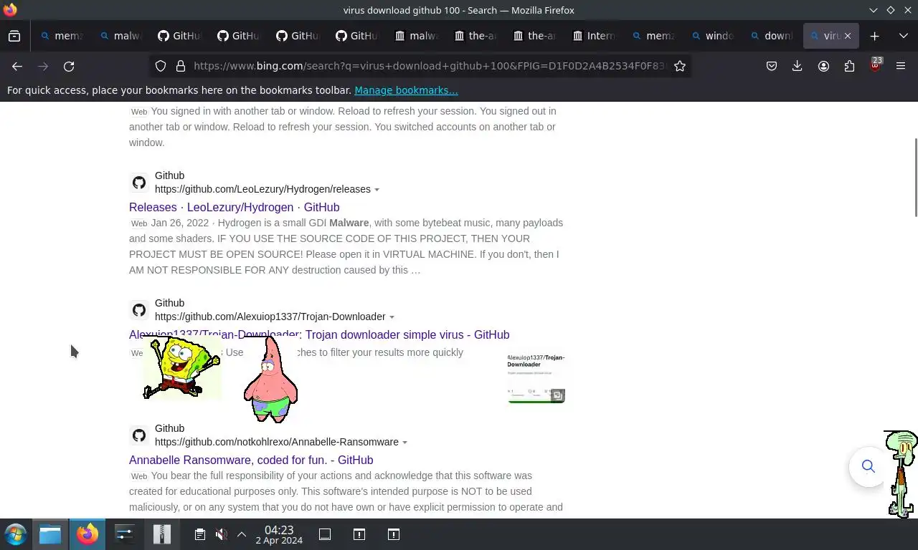Click the Hydrogen releases URL text

click(262, 189)
